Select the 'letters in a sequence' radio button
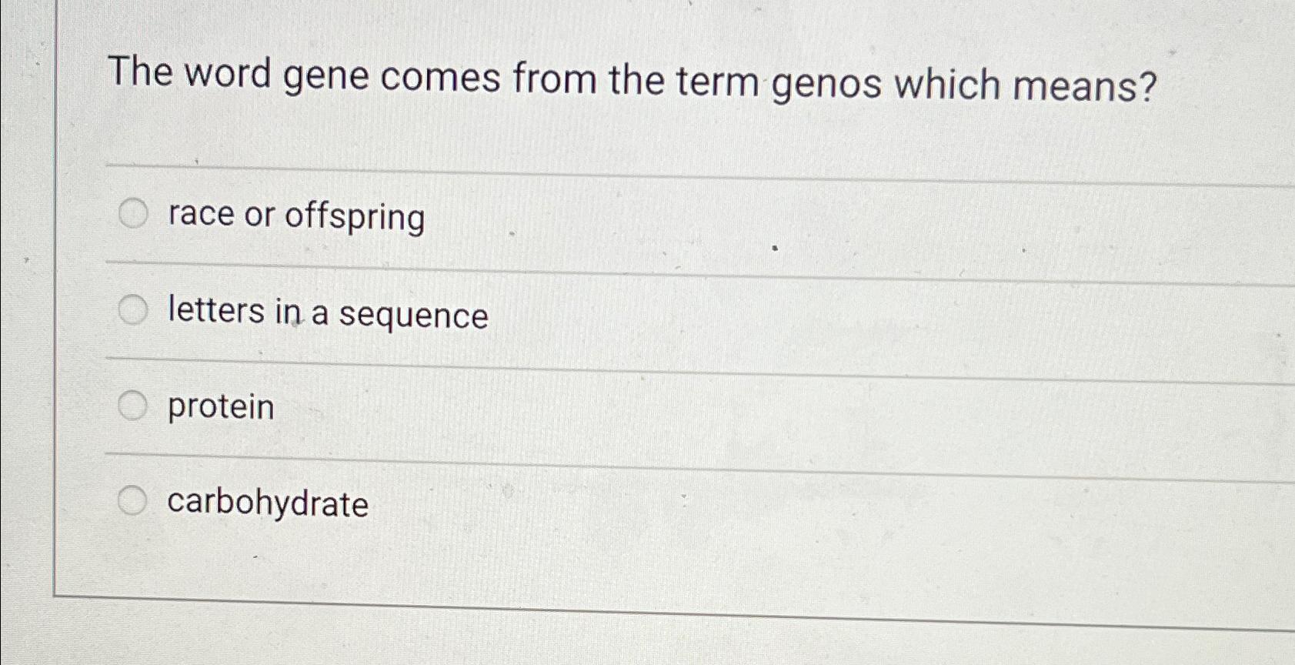 coord(133,308)
